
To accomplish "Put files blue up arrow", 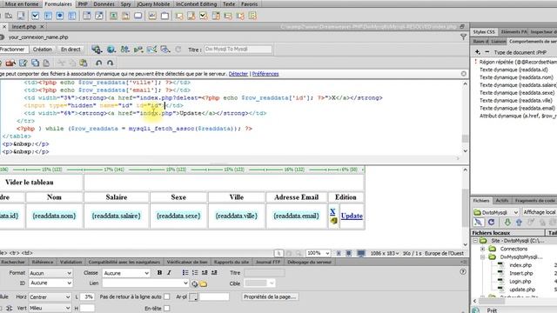I will tap(519, 223).
